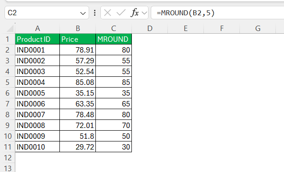Viewport: 284px width, 172px height.
Task: Select MROUND result 35 in row 6
Action: point(113,93)
